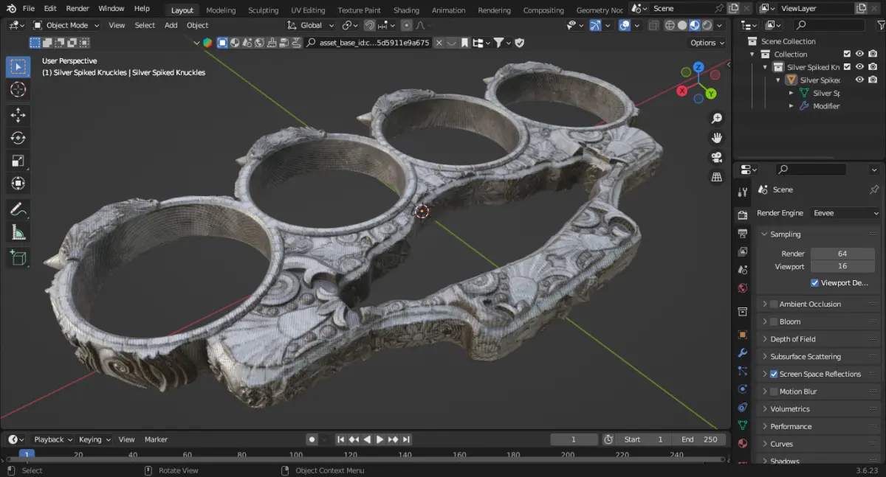The width and height of the screenshot is (886, 477).
Task: Enable the Ambient Occlusion checkbox
Action: click(774, 304)
